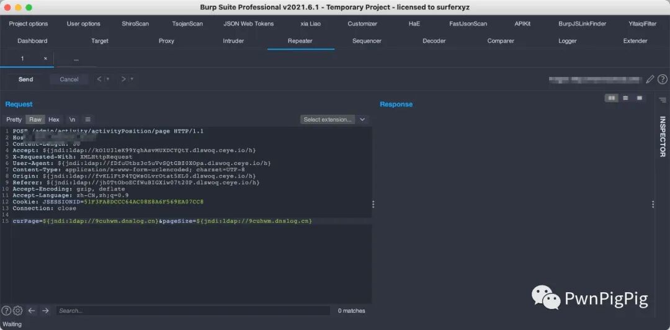Screen dimensions: 670x330
Task: Open the Comparer tab
Action: point(501,41)
